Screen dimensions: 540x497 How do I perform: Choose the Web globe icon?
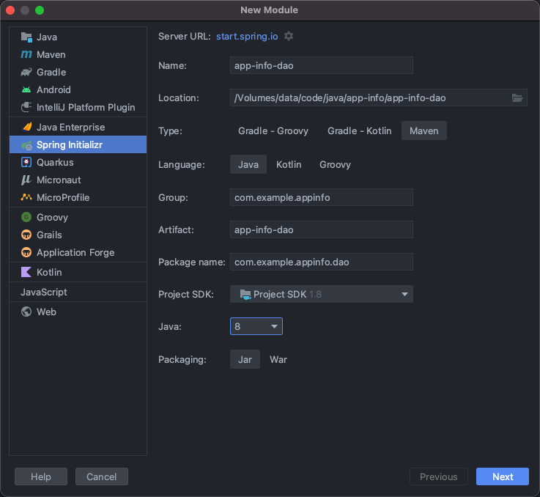[x=26, y=312]
